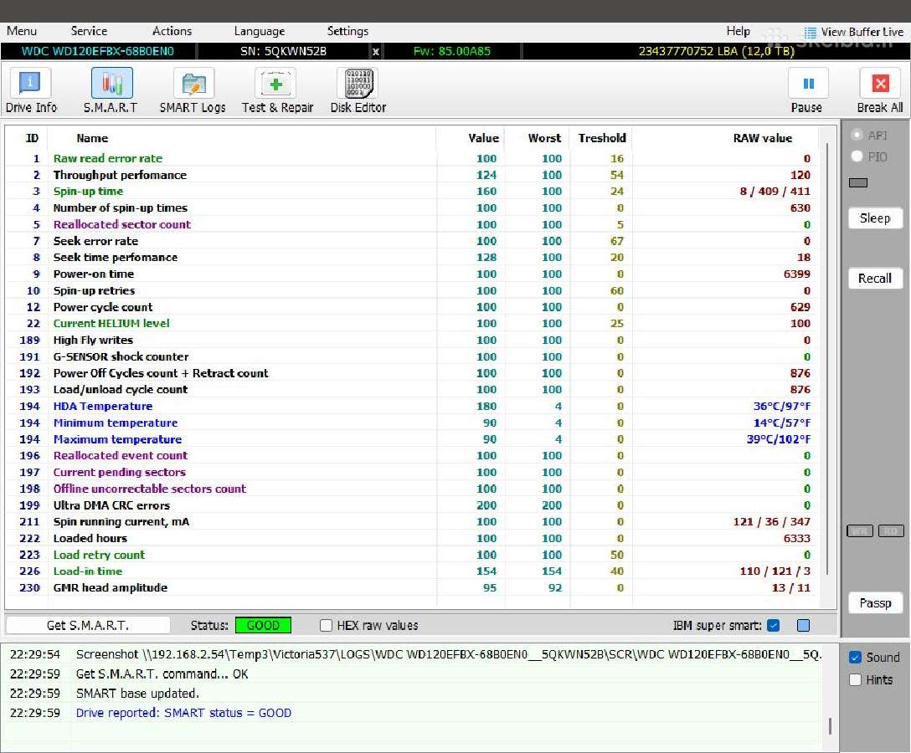911x753 pixels.
Task: Select the PIO radio button
Action: coord(857,156)
